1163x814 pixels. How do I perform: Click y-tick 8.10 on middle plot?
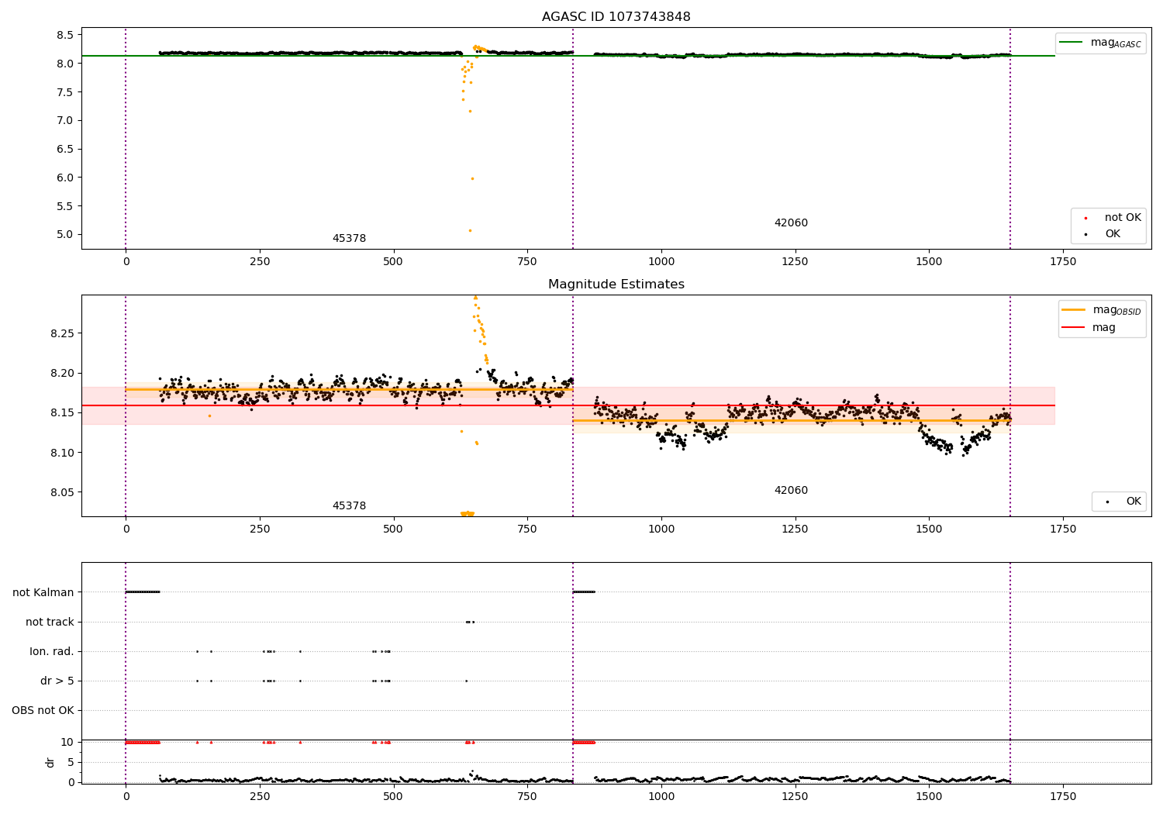tap(62, 453)
